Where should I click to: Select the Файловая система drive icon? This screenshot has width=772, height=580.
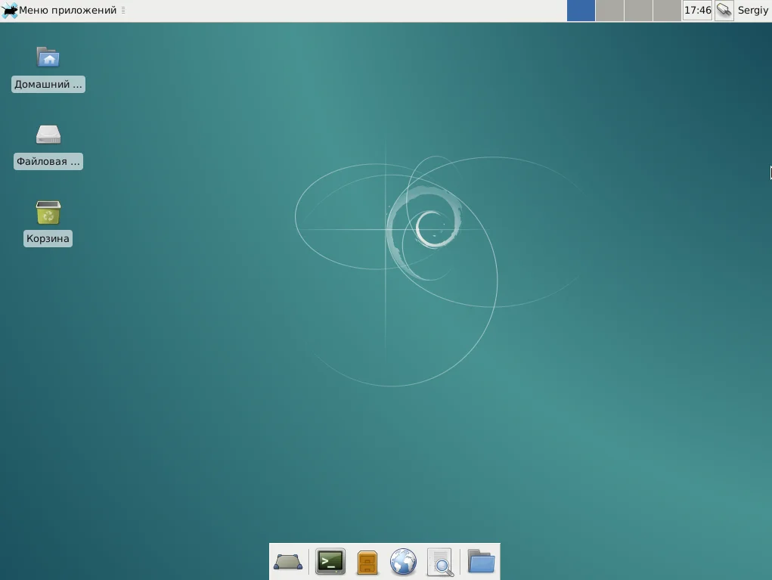(x=48, y=135)
